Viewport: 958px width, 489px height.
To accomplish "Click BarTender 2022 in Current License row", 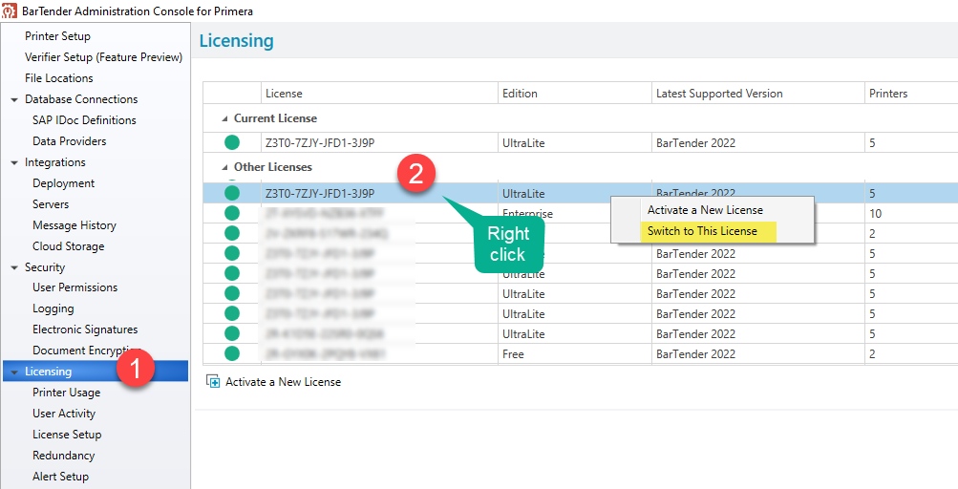I will click(x=696, y=143).
